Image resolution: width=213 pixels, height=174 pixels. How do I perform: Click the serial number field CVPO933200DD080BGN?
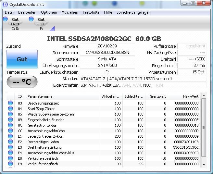pyautogui.click(x=107, y=53)
